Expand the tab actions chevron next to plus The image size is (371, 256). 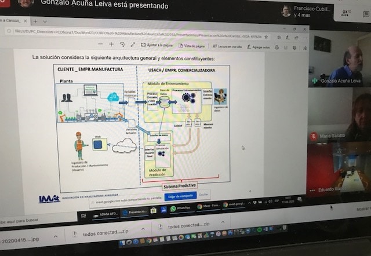coord(45,21)
